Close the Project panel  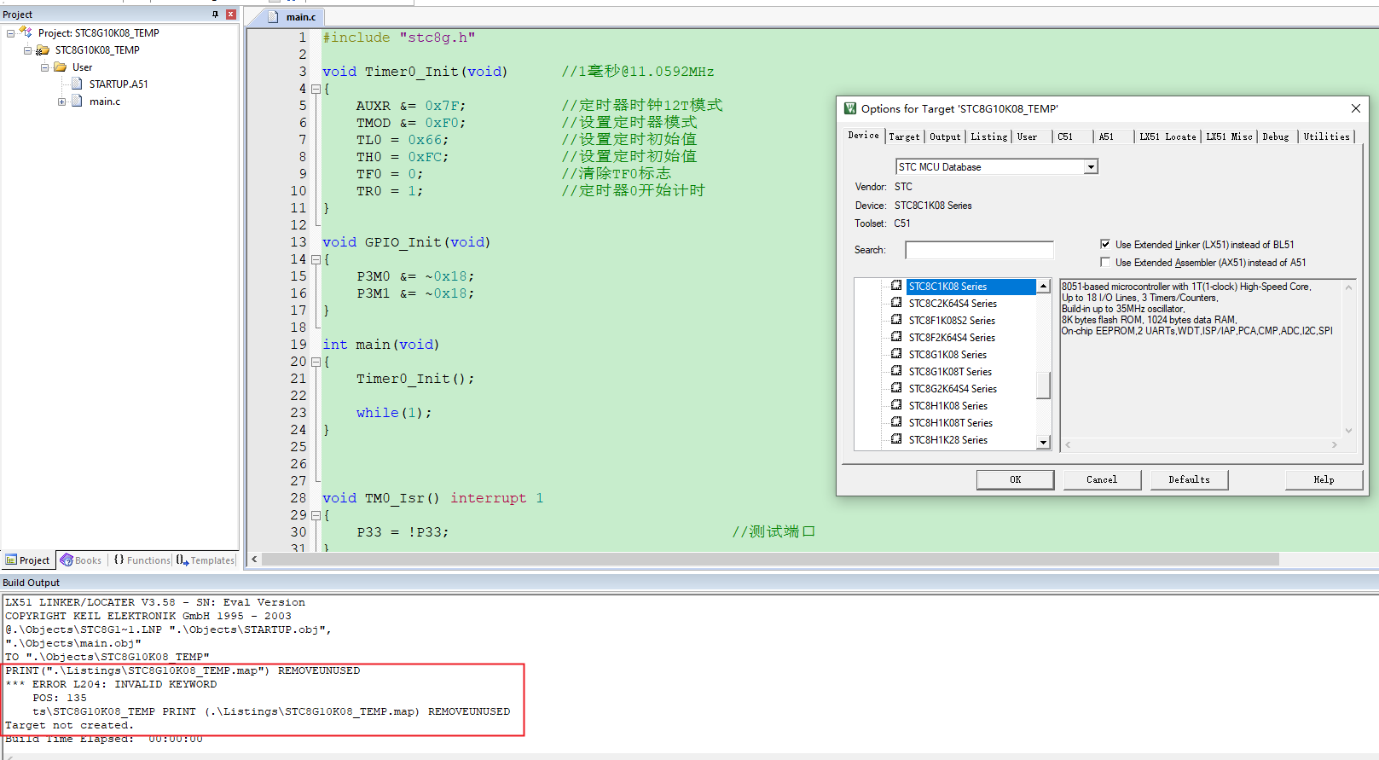pyautogui.click(x=230, y=15)
